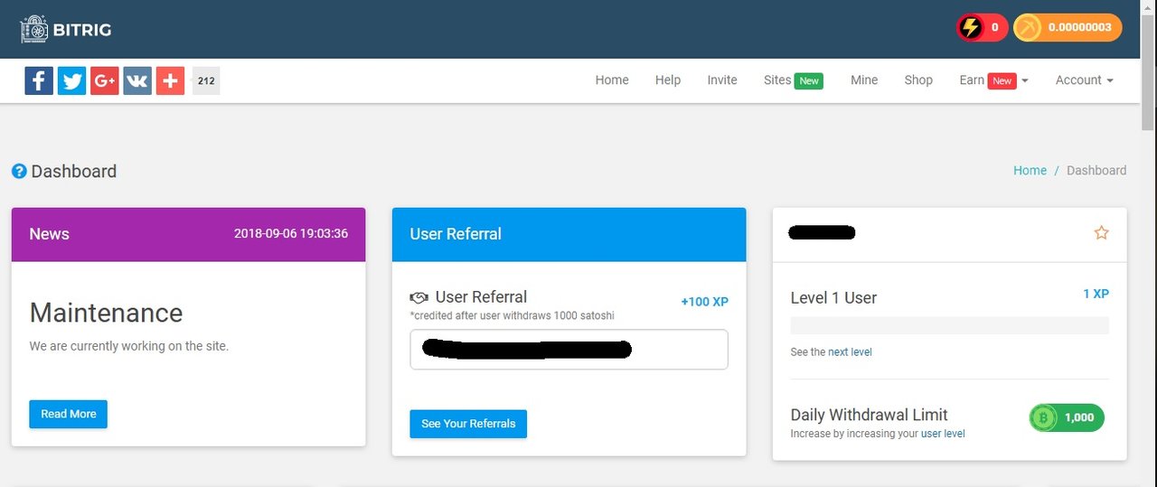Click the News card purple header
The image size is (1157, 487).
pyautogui.click(x=188, y=234)
